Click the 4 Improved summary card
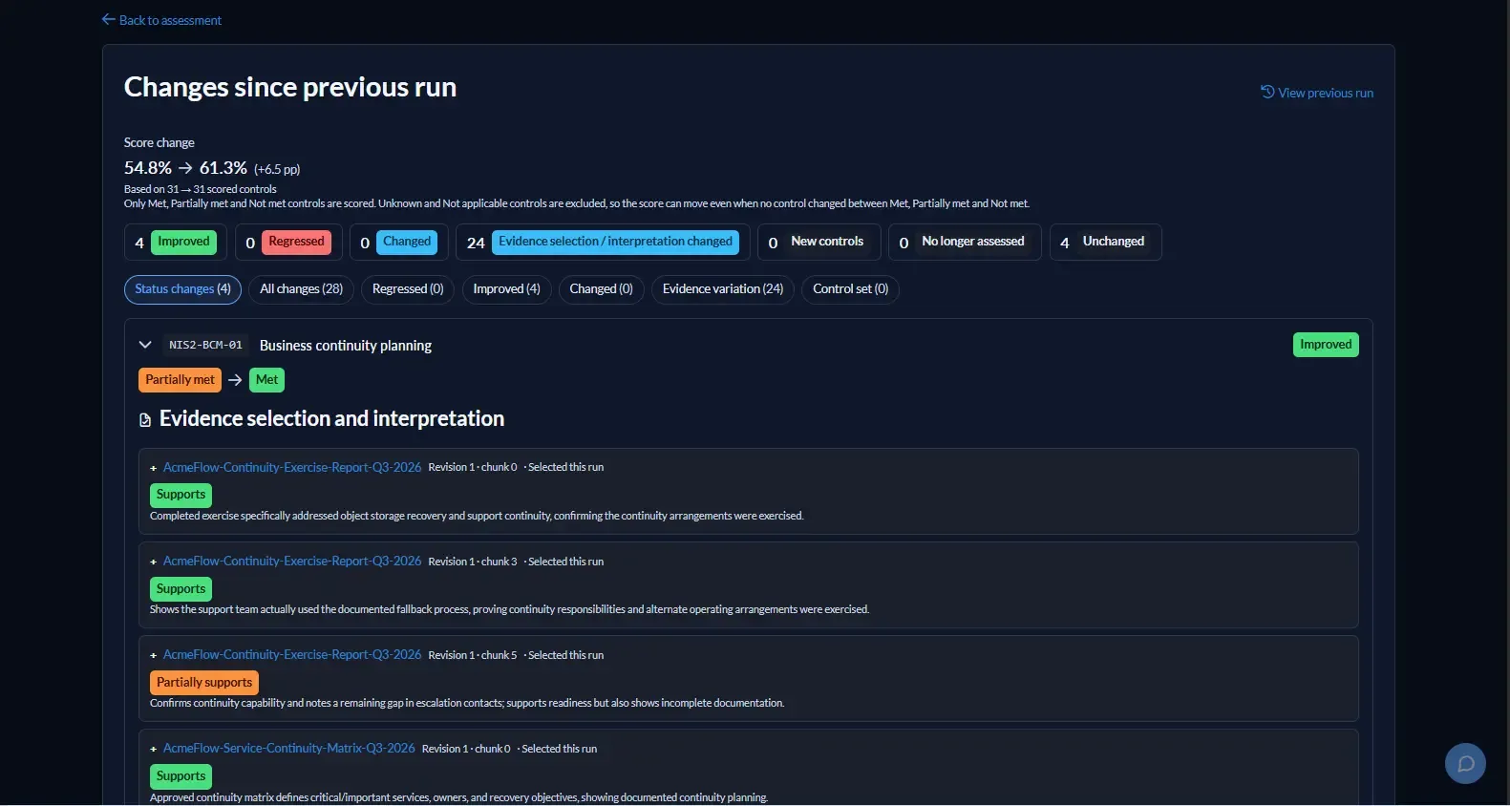The width and height of the screenshot is (1510, 806). pos(176,242)
